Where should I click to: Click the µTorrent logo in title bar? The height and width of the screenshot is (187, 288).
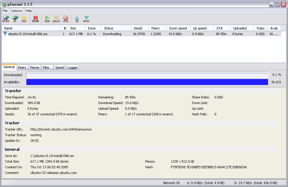point(4,4)
